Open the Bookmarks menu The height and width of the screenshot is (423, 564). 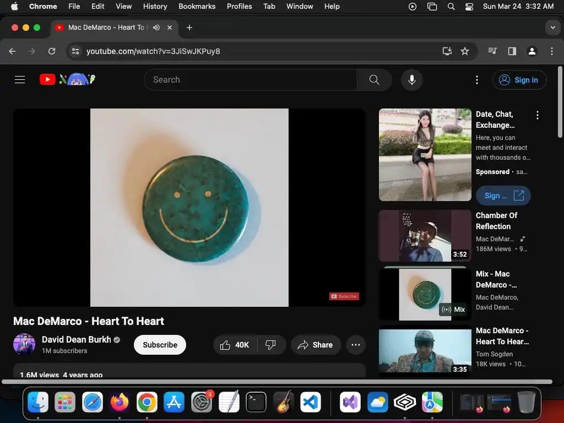point(197,7)
